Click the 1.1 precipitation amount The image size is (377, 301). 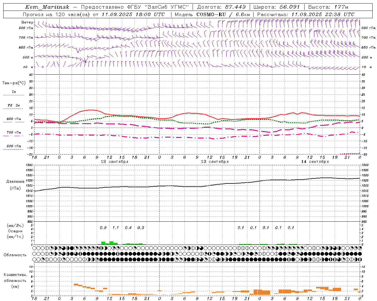point(115,228)
